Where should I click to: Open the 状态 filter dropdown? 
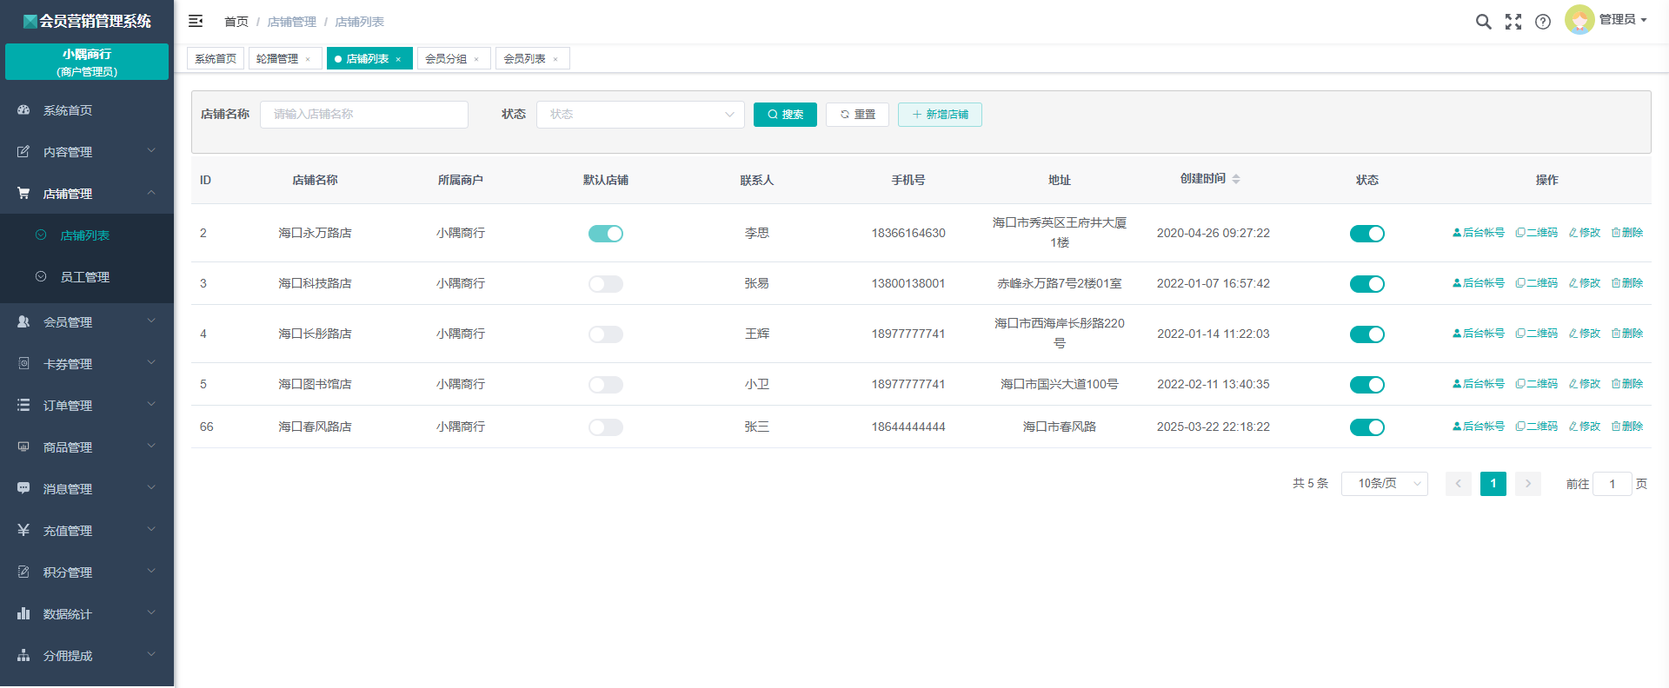click(641, 115)
